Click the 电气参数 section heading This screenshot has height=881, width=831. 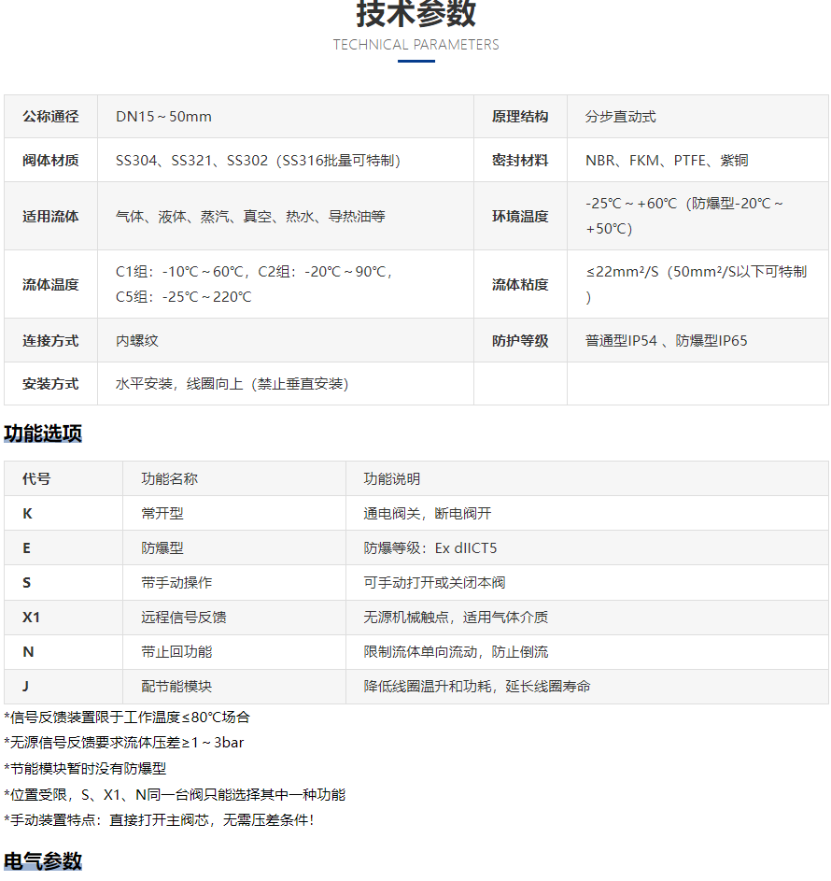(43, 861)
